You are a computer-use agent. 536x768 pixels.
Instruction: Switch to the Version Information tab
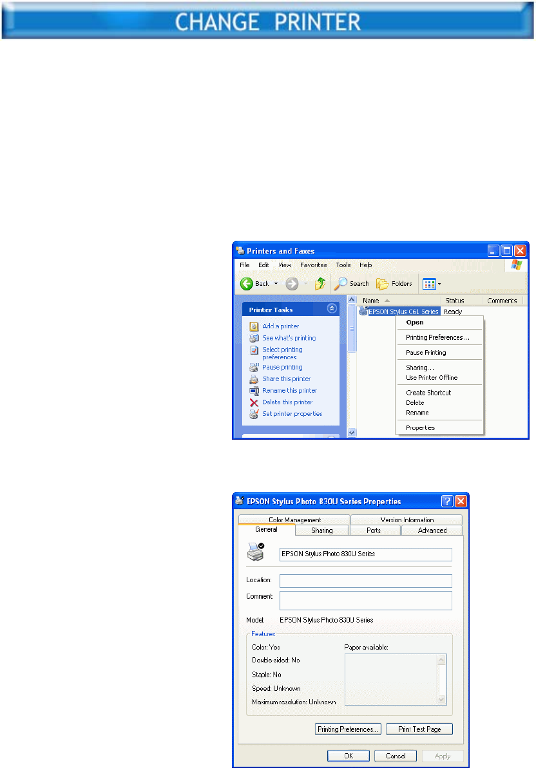pyautogui.click(x=407, y=520)
